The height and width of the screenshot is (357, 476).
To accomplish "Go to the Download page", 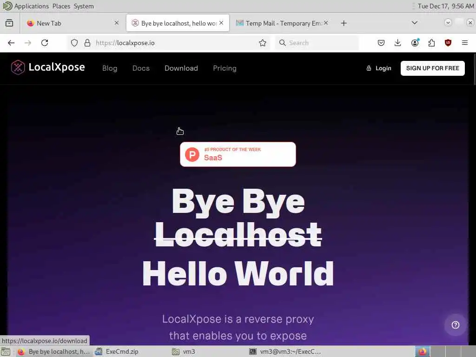I will 181,68.
